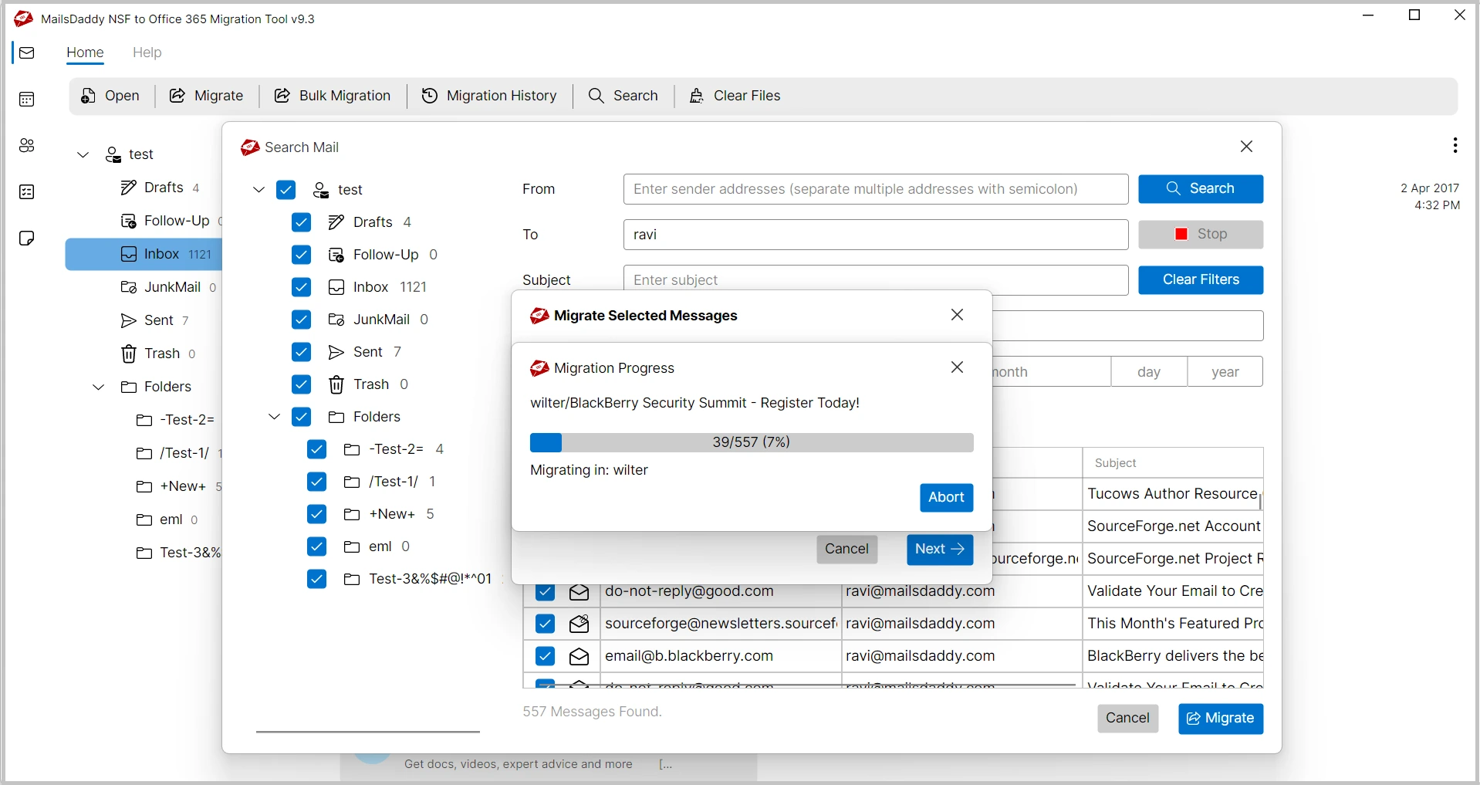
Task: Toggle the Inbox checkbox in Search Mail
Action: tap(302, 287)
